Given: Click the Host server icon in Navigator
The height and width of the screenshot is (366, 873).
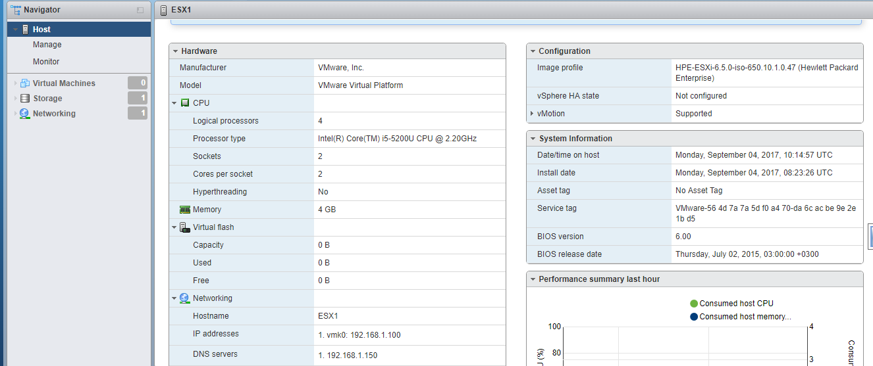Looking at the screenshot, I should tap(25, 30).
